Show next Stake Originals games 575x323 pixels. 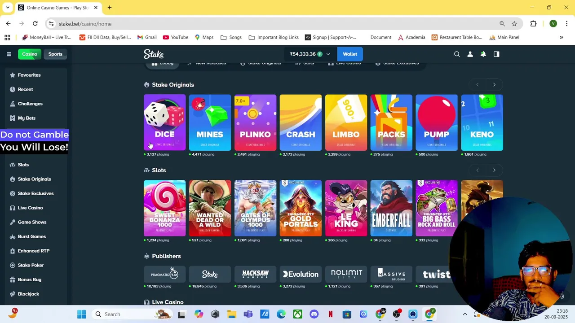click(494, 85)
